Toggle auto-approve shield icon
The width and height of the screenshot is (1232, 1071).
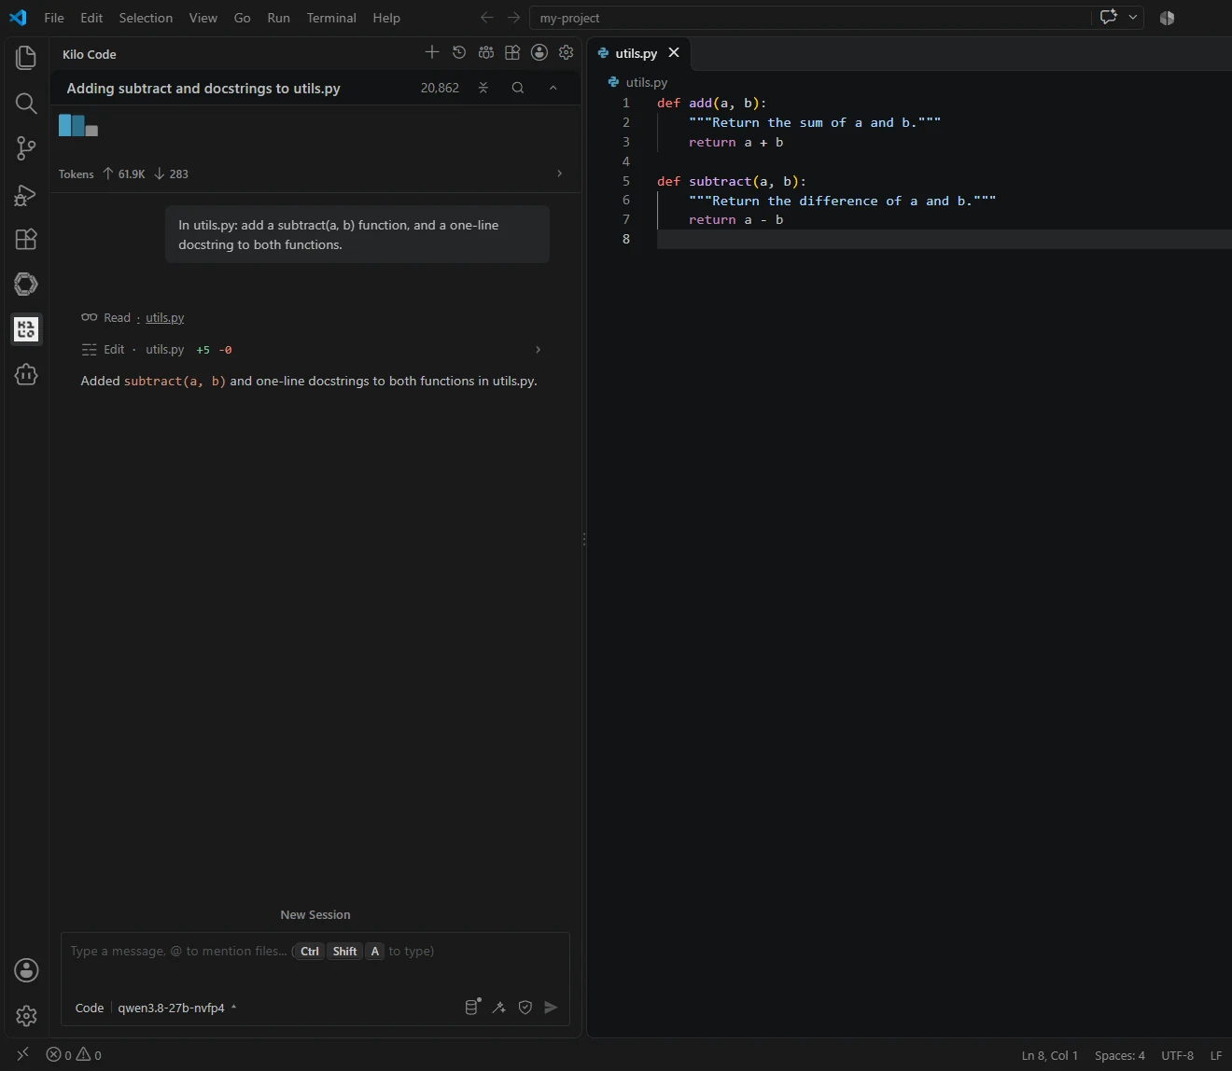pos(525,1008)
